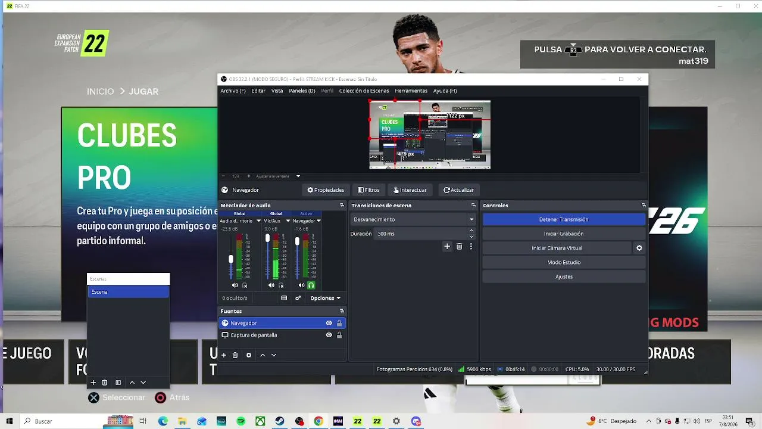Viewport: 762px width, 429px height.
Task: Open Navegador mixer channel dropdown
Action: (x=318, y=221)
